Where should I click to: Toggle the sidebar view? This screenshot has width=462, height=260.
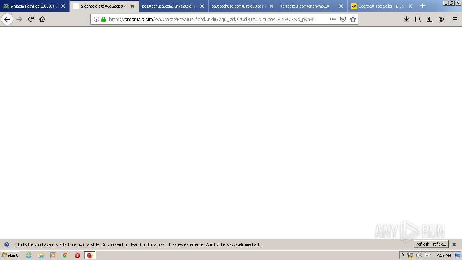tap(430, 19)
